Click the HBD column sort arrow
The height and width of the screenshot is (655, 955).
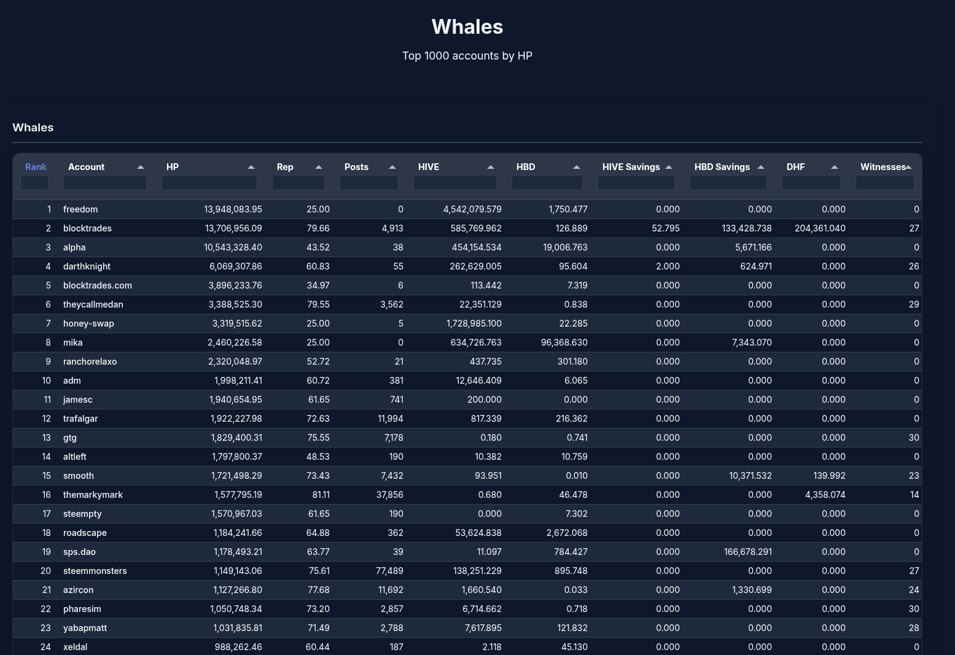[577, 167]
